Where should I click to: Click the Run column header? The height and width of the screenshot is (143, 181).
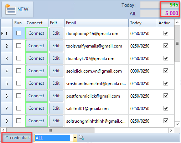tap(19, 23)
